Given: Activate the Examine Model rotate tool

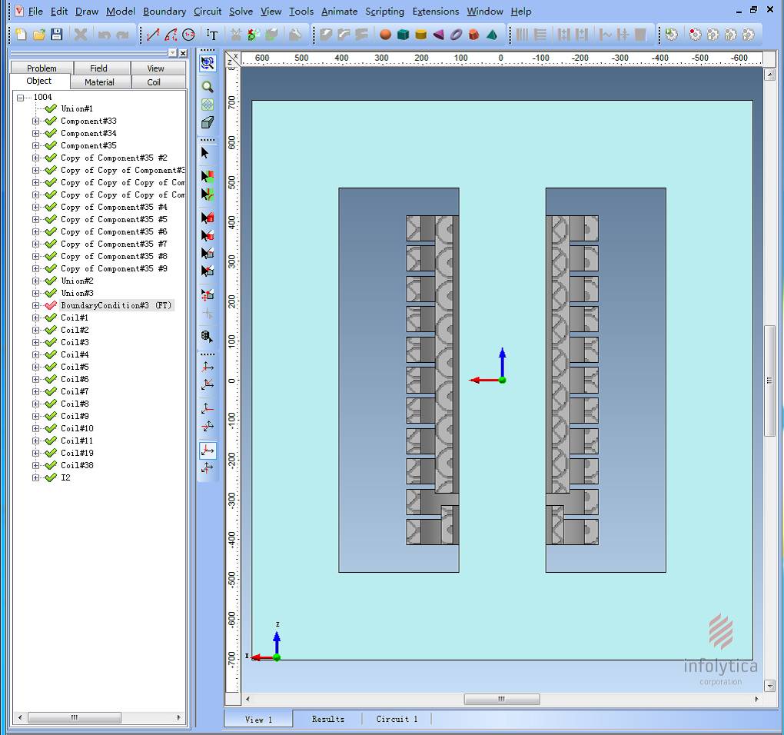Looking at the screenshot, I should coord(208,63).
